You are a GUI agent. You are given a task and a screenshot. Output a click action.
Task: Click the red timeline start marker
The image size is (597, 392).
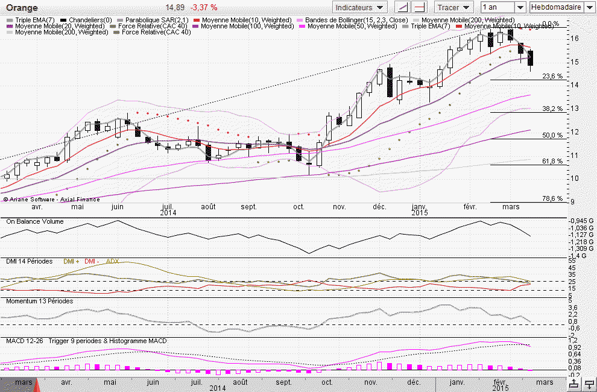point(37,385)
